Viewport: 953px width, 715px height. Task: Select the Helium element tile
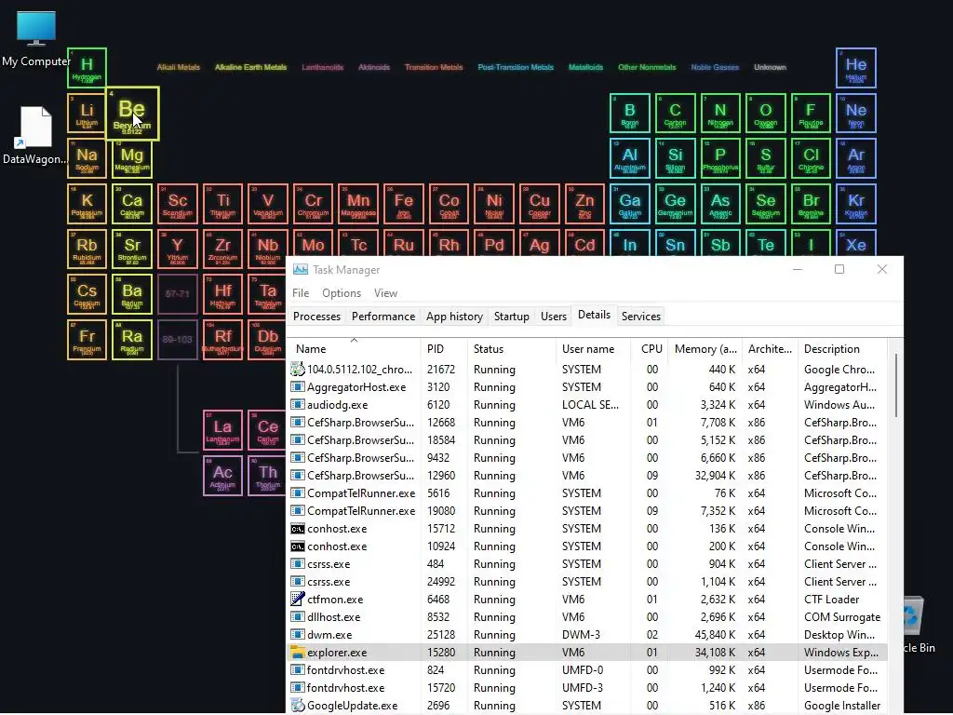(x=856, y=67)
